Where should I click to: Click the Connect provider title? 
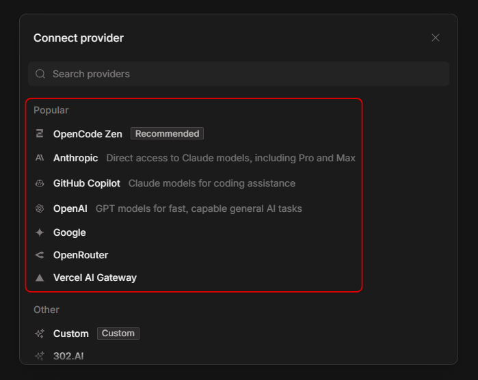click(79, 38)
